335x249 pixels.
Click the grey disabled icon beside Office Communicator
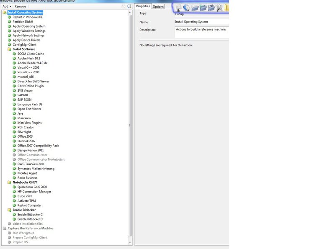(x=14, y=155)
